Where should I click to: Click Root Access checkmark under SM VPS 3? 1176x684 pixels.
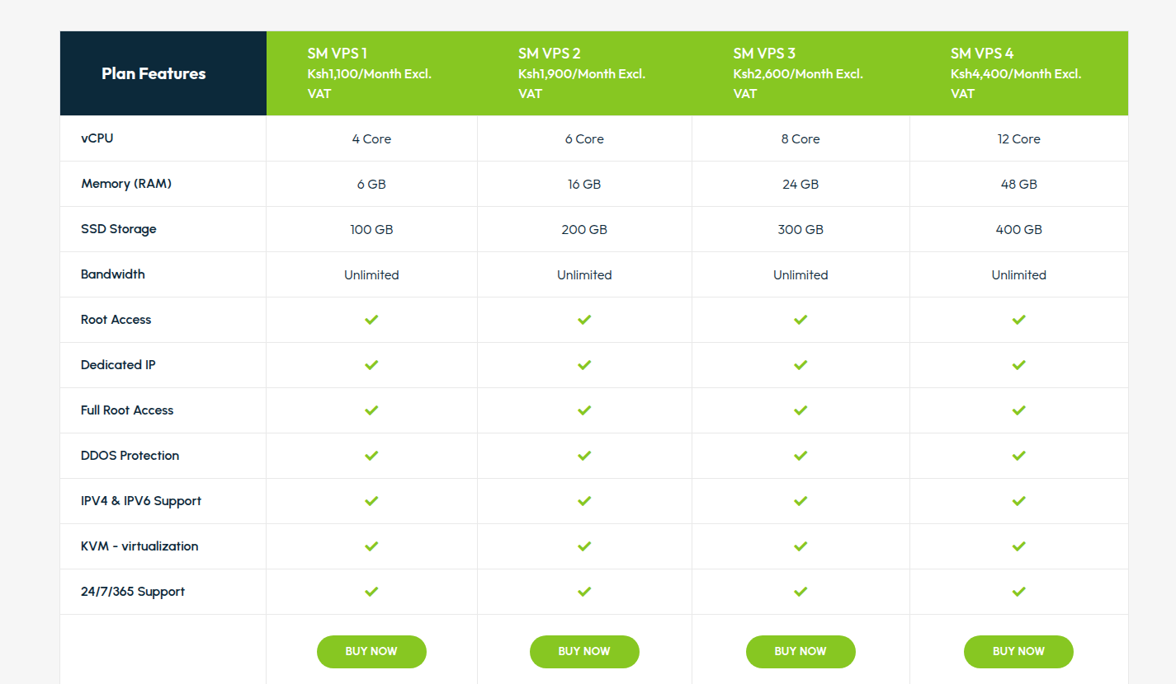[801, 320]
